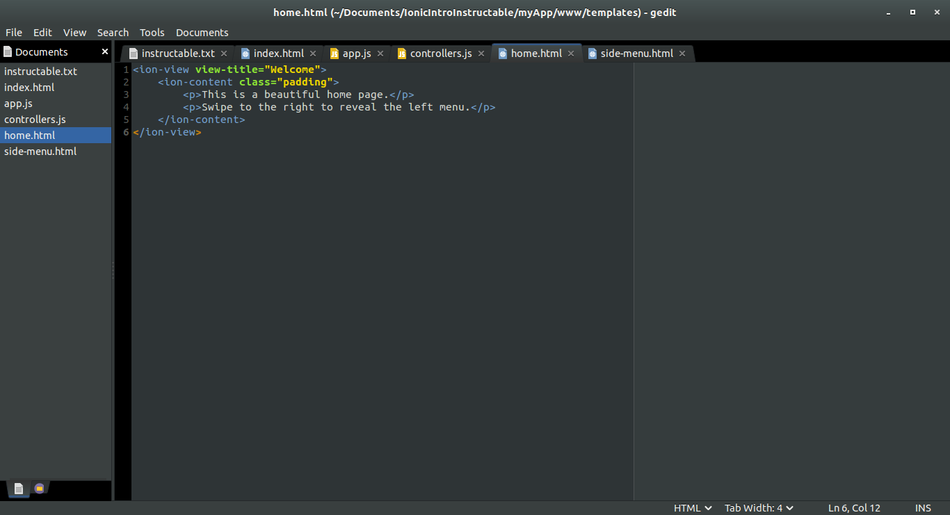
Task: Open the Documents menu in the menu bar
Action: coord(202,32)
